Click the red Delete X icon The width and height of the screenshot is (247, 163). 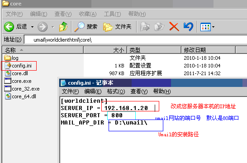(174, 27)
